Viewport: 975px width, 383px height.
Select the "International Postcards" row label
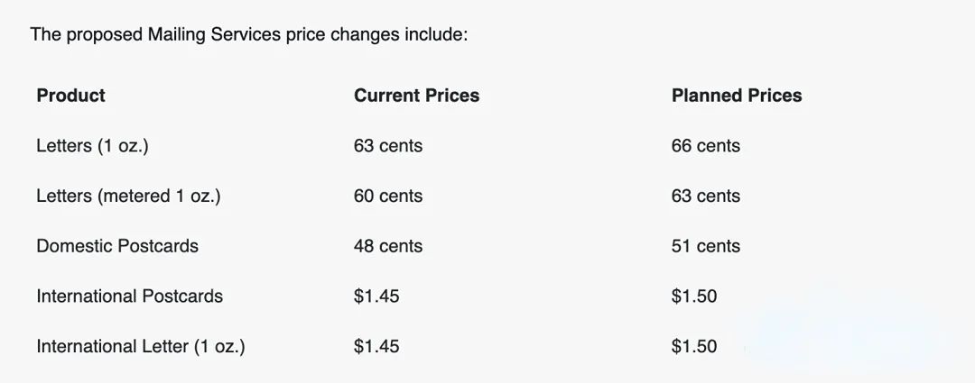(x=129, y=296)
